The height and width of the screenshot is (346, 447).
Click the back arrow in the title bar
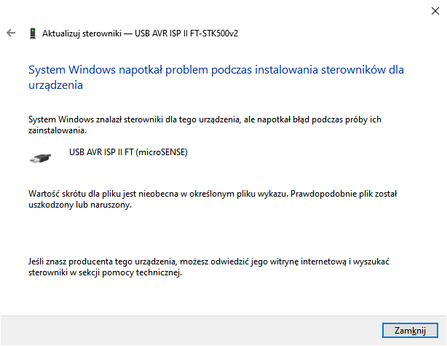pos(11,33)
